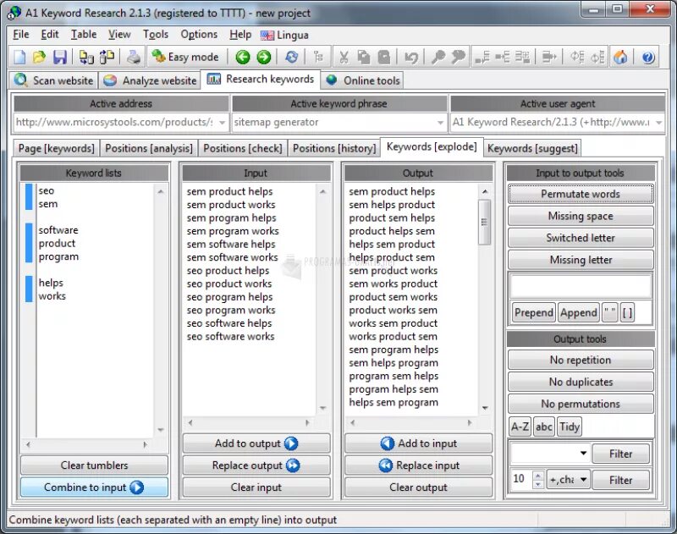
Task: Expand the Active keyword phrase dropdown
Action: [x=440, y=123]
